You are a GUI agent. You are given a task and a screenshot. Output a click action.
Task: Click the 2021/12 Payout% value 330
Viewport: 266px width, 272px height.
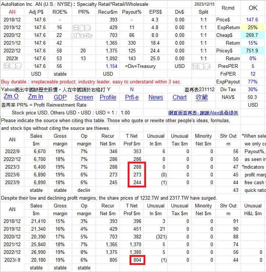click(x=132, y=43)
